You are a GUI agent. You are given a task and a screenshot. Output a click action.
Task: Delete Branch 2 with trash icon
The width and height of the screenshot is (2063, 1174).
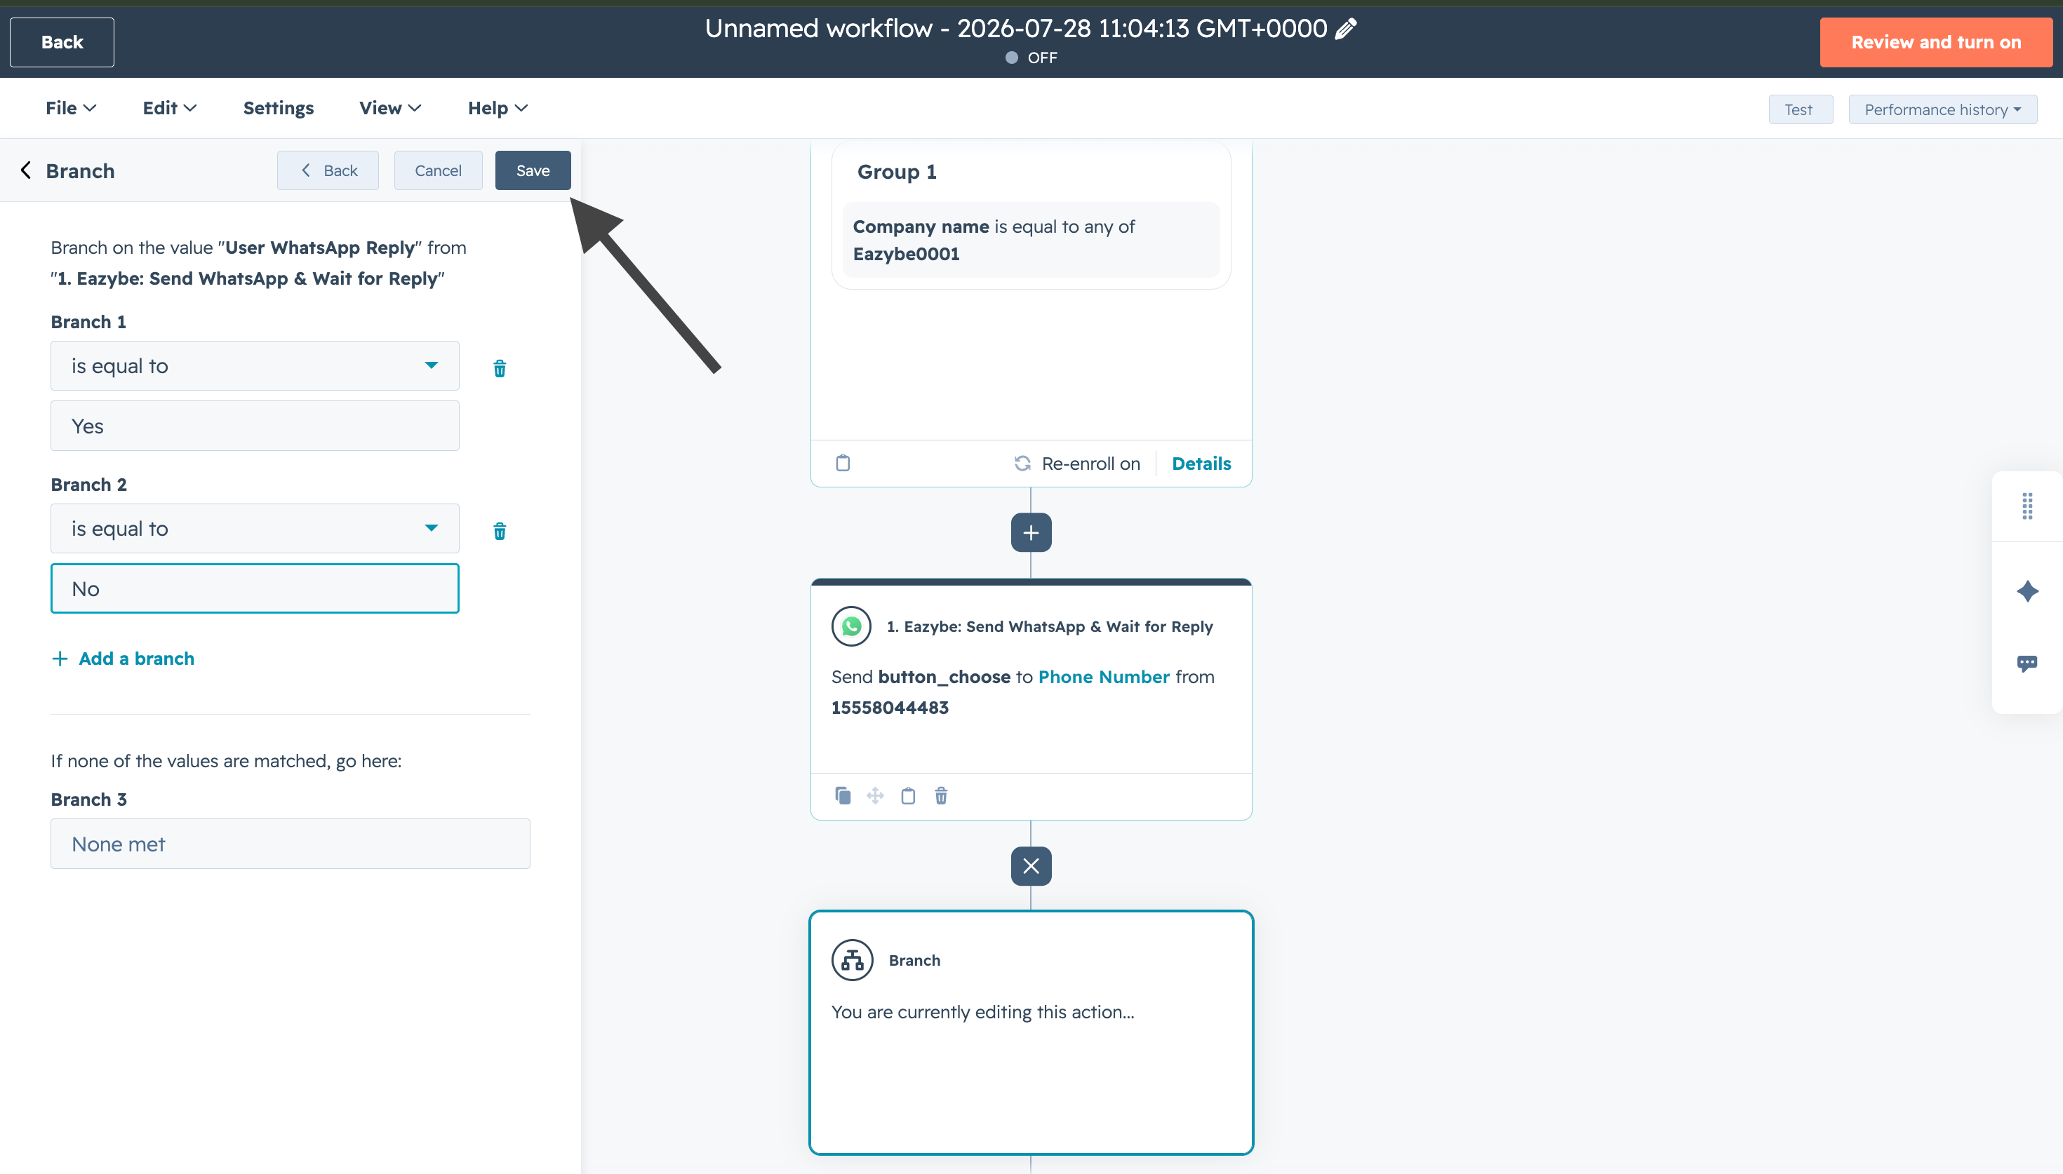click(499, 531)
